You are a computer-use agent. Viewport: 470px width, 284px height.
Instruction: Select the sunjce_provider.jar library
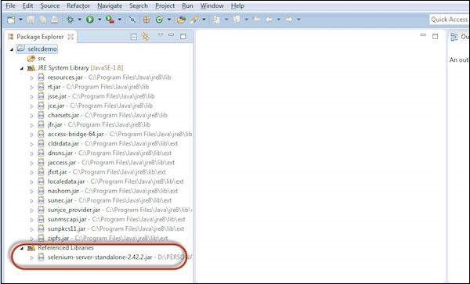tap(74, 210)
